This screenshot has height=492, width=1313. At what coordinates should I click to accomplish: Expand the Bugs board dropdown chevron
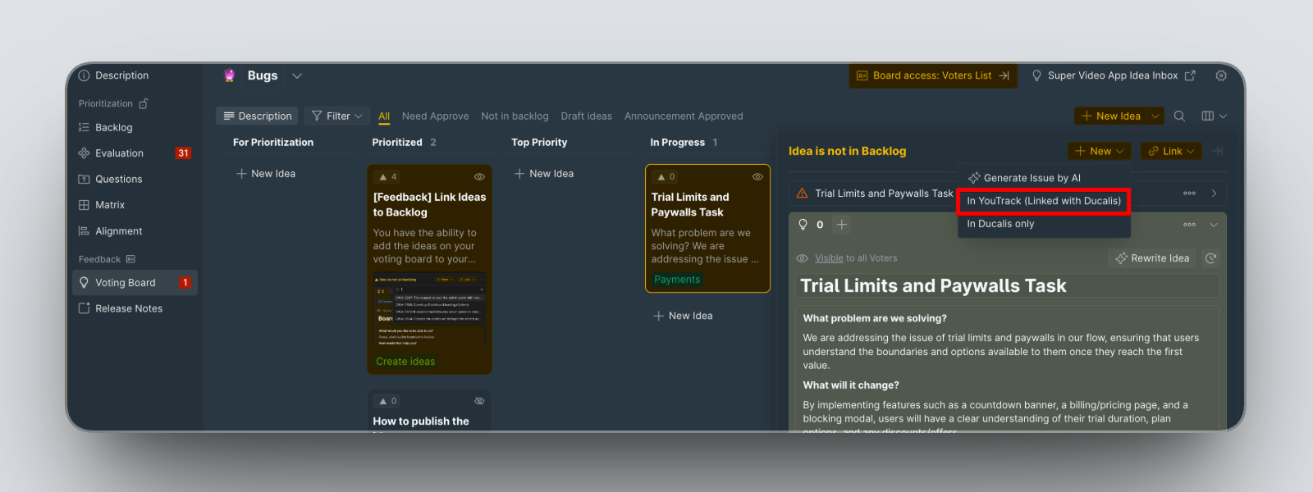click(297, 76)
